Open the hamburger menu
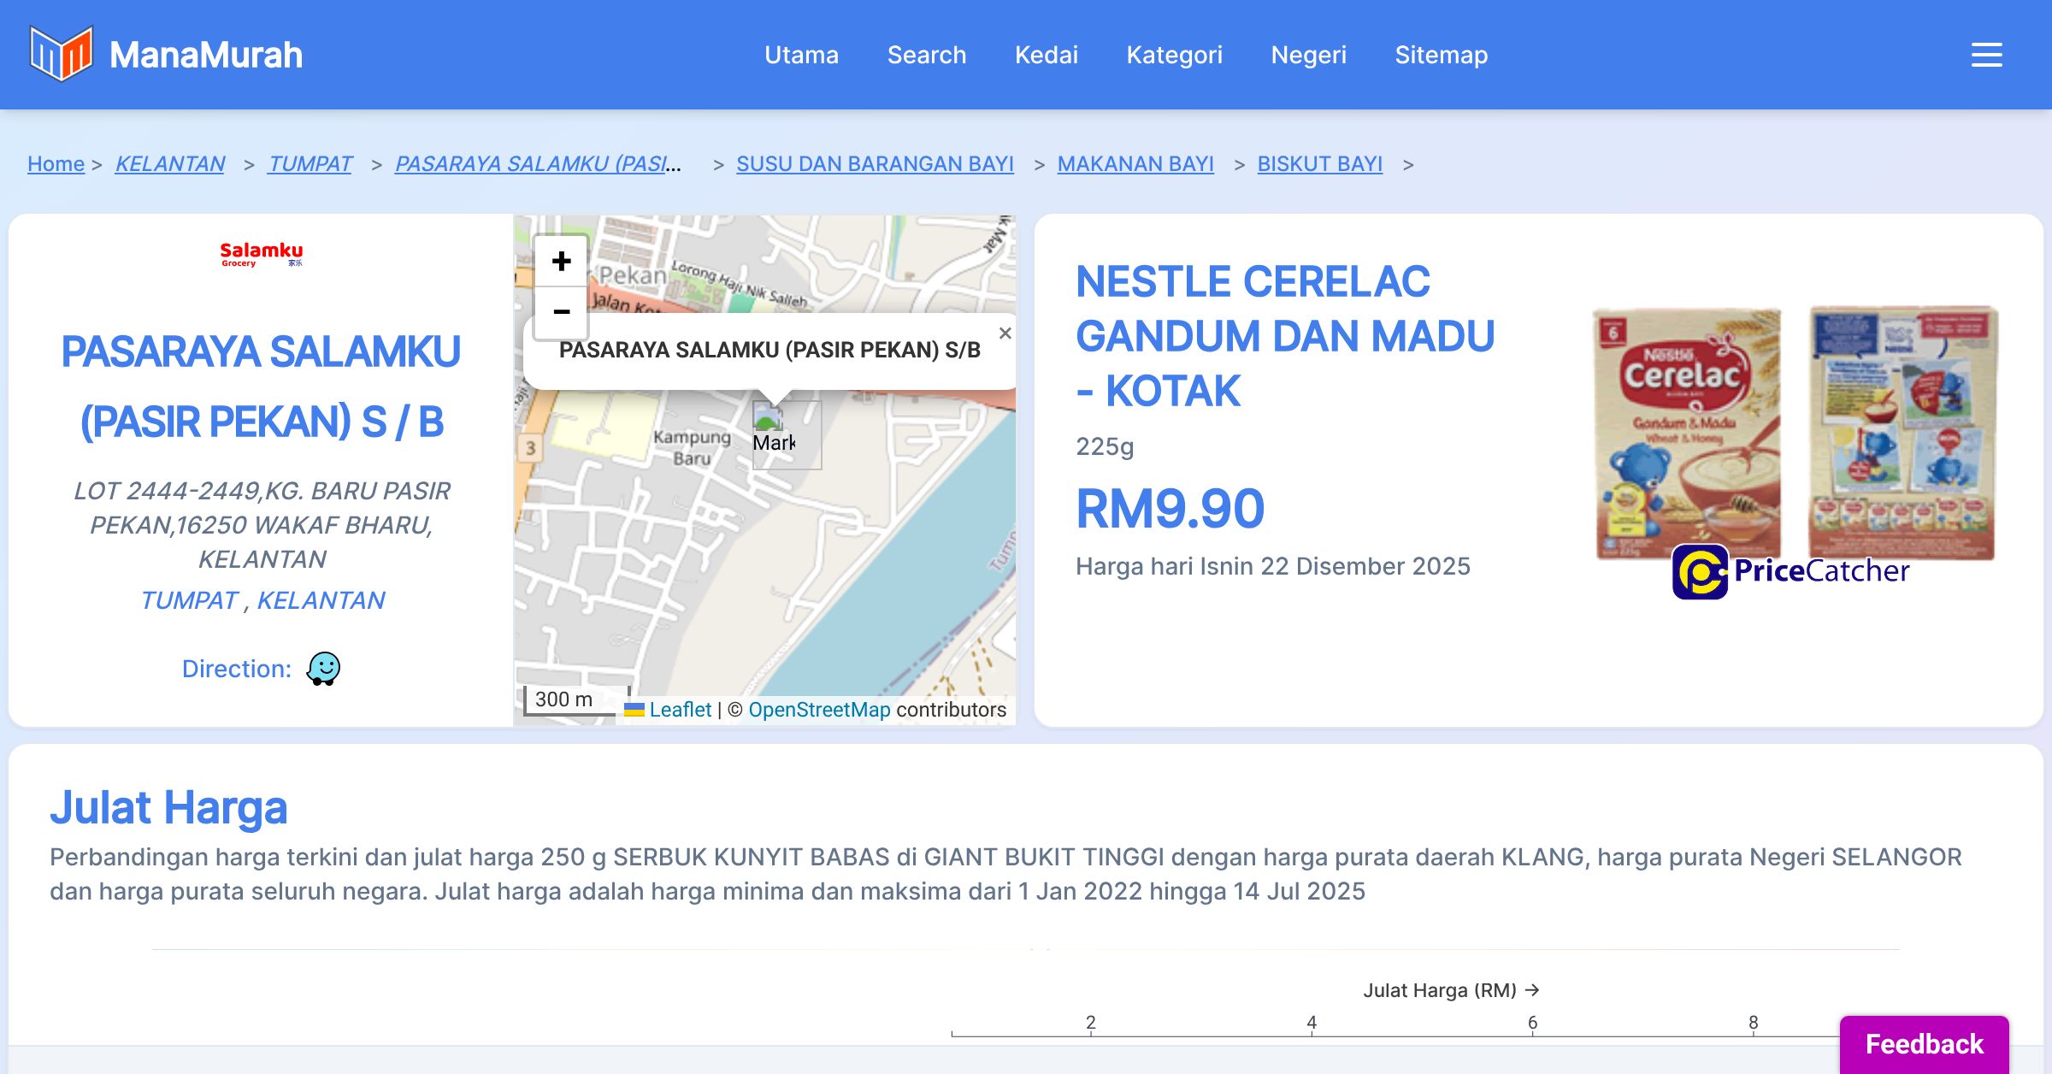The image size is (2052, 1074). pos(1986,55)
